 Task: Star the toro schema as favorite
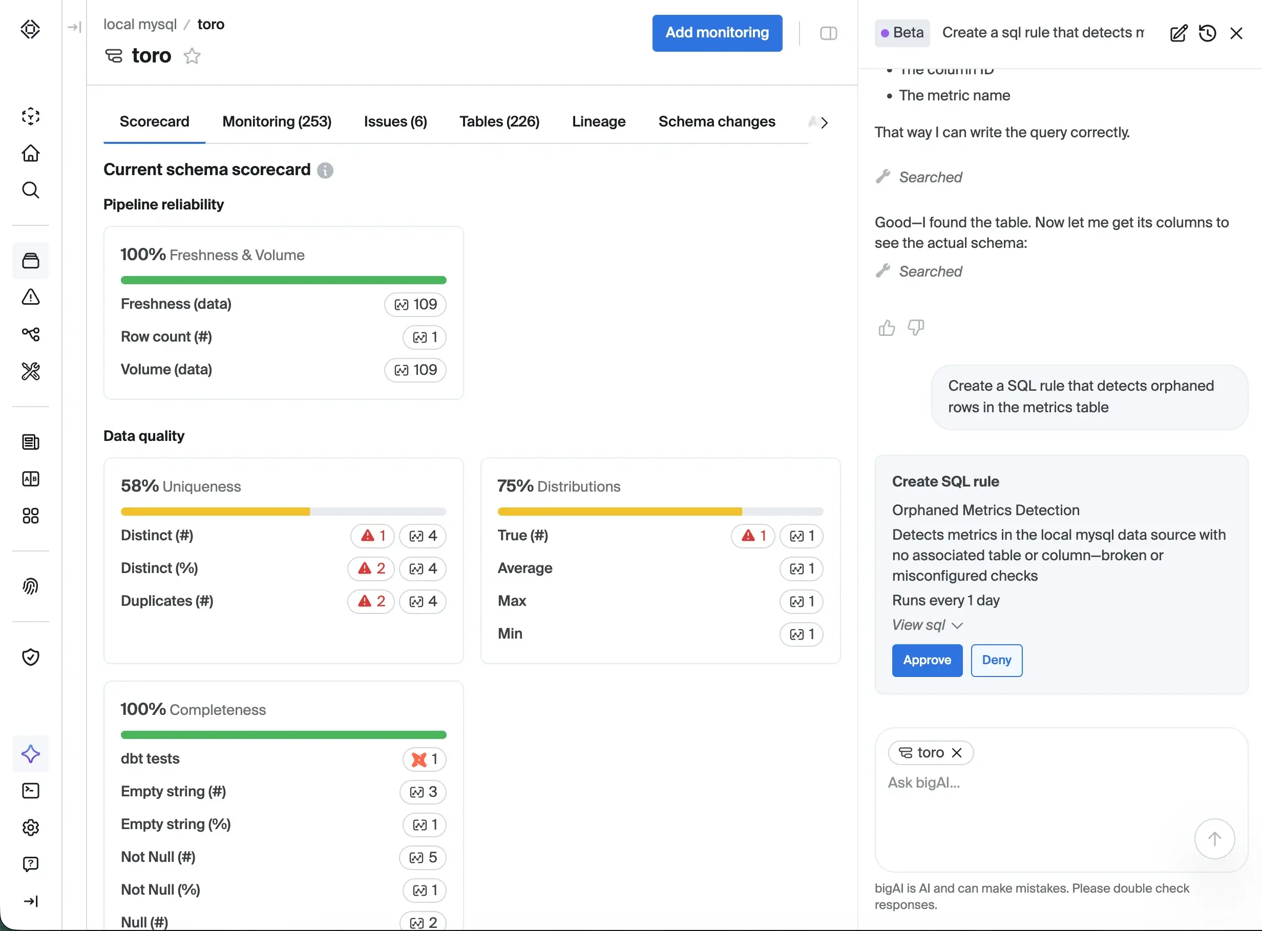(192, 56)
